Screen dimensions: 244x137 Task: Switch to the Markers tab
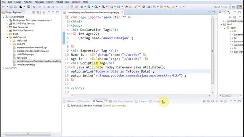click(69, 101)
